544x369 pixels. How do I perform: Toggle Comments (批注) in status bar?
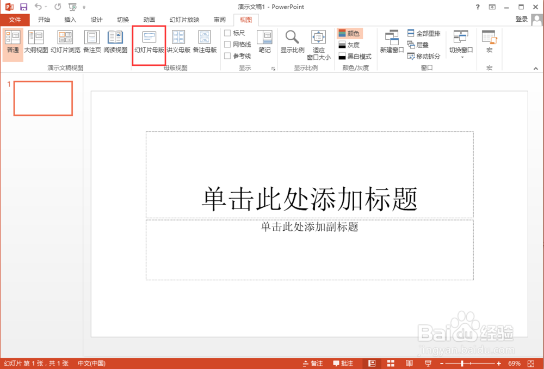tap(343, 364)
